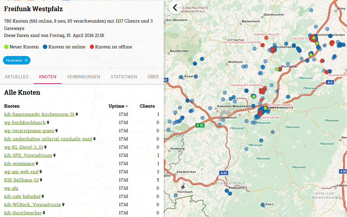347x217 pixels.
Task: Open the kib-wissmann node link
Action: pos(19,164)
